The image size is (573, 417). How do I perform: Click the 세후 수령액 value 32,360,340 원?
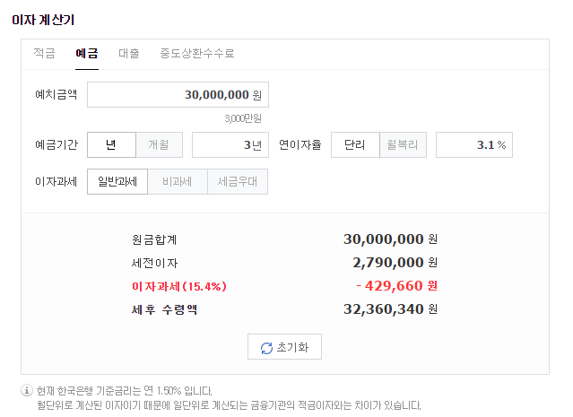(390, 309)
